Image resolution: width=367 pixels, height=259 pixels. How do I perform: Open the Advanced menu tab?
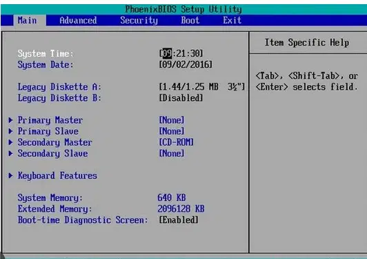(78, 21)
